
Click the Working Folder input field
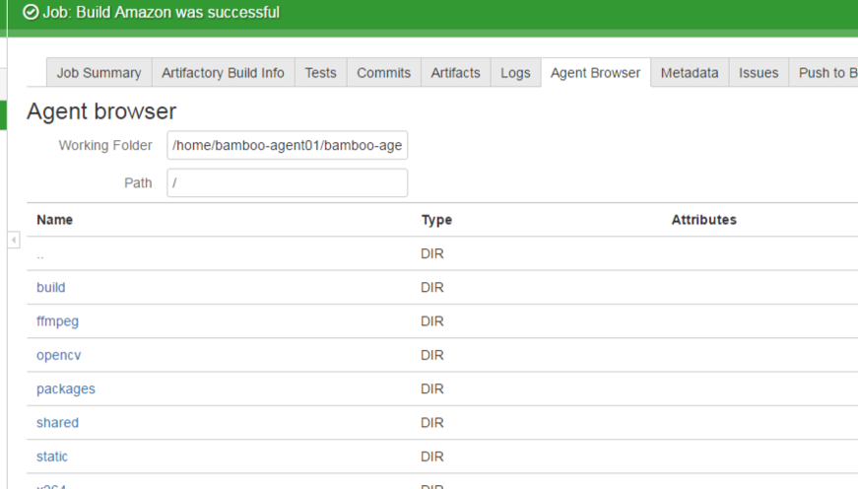pos(287,146)
